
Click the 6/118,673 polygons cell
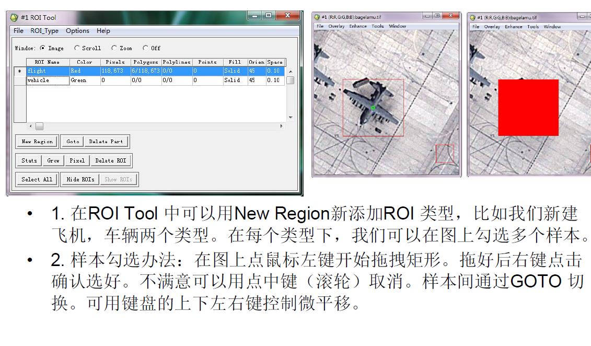(x=146, y=71)
